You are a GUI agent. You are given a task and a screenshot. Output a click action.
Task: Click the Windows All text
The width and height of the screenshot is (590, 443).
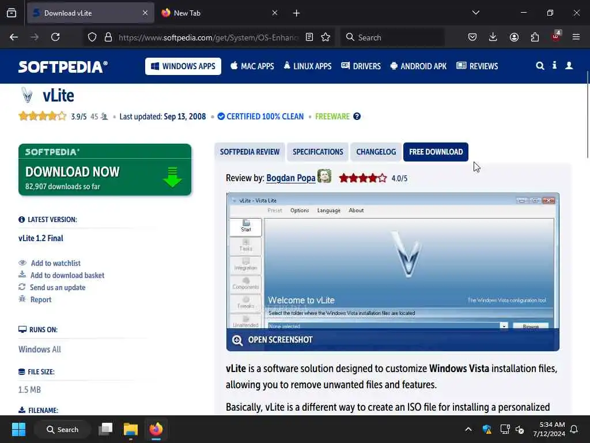40,349
